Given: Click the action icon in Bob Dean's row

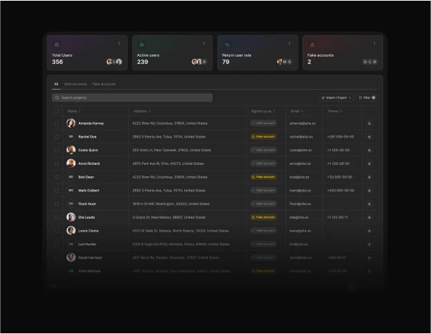Looking at the screenshot, I should tap(369, 177).
